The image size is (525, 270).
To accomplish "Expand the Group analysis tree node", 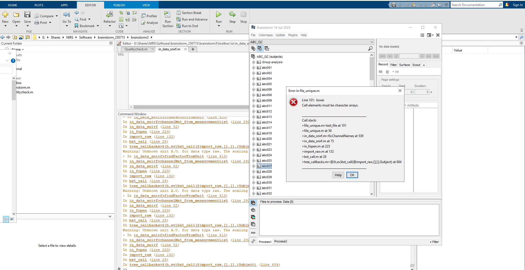I will (254, 62).
